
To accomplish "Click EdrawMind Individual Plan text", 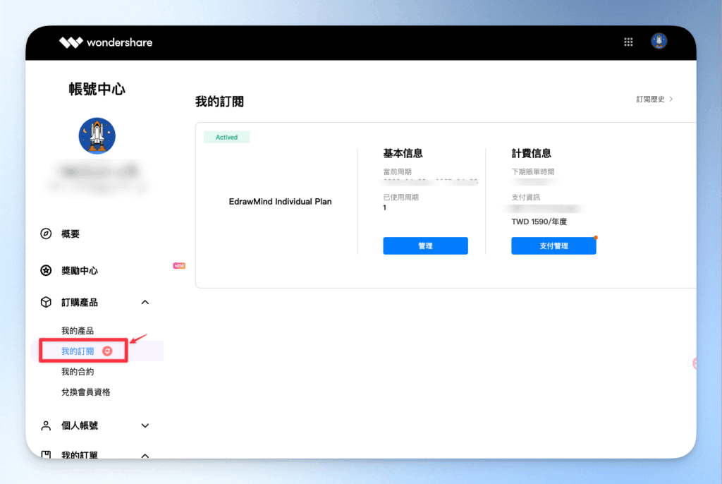I will click(280, 202).
